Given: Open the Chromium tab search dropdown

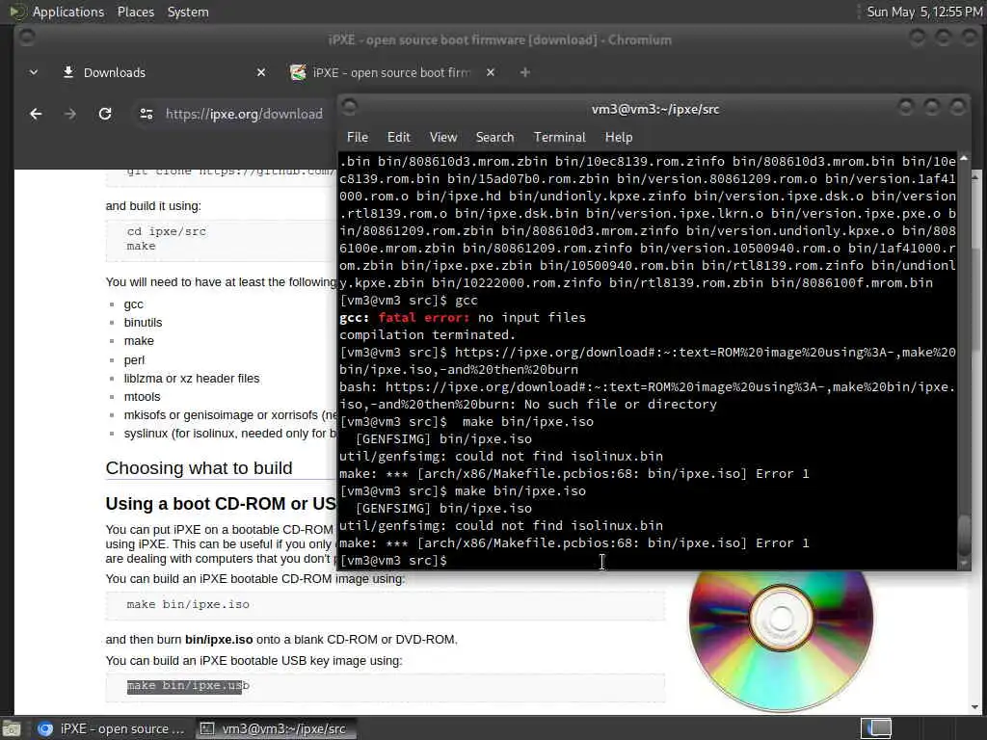Looking at the screenshot, I should point(34,72).
